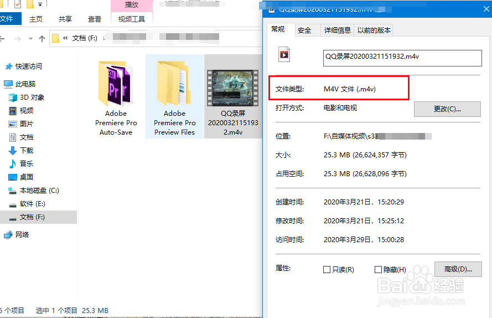The width and height of the screenshot is (492, 318).
Task: Click the 文档 (F:) drive icon
Action: [13, 218]
